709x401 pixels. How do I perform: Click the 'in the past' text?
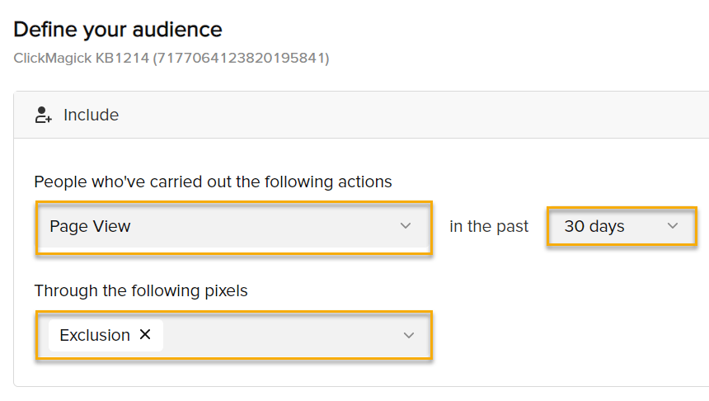pos(489,226)
